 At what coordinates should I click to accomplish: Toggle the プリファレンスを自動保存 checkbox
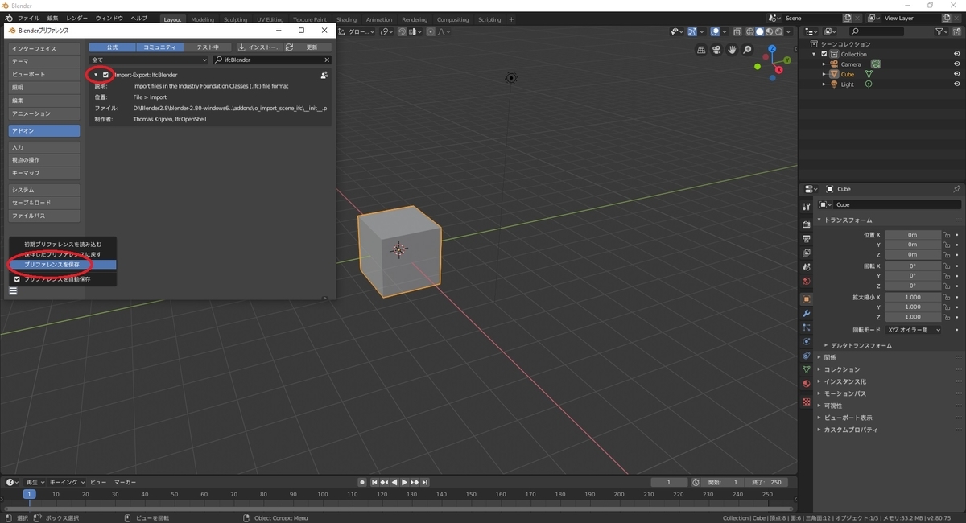17,279
